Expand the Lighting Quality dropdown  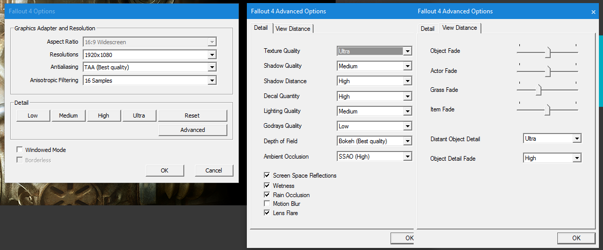click(x=374, y=111)
